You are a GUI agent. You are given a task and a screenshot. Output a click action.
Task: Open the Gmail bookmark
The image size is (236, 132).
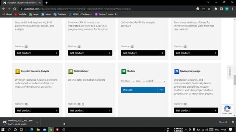(7, 14)
